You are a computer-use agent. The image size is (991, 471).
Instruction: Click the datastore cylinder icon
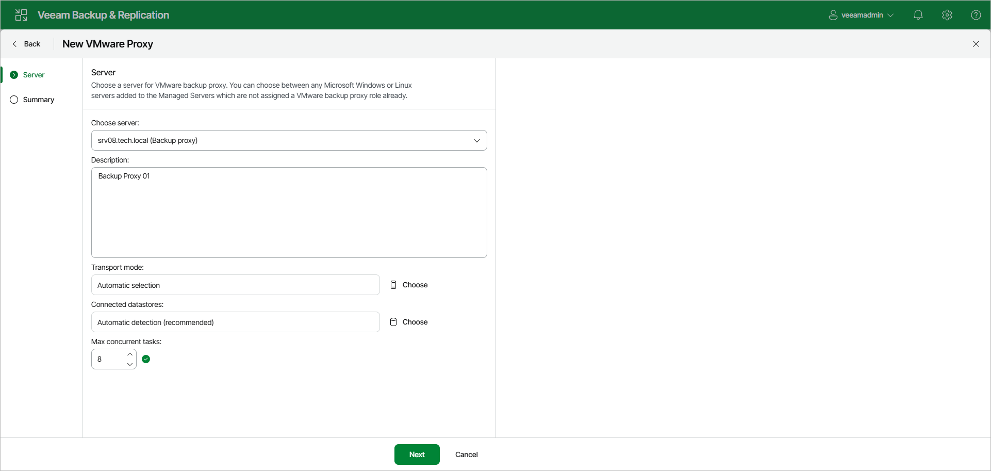[393, 322]
